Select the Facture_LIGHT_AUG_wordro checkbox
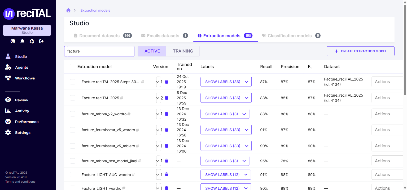407x190 pixels. tap(73, 175)
